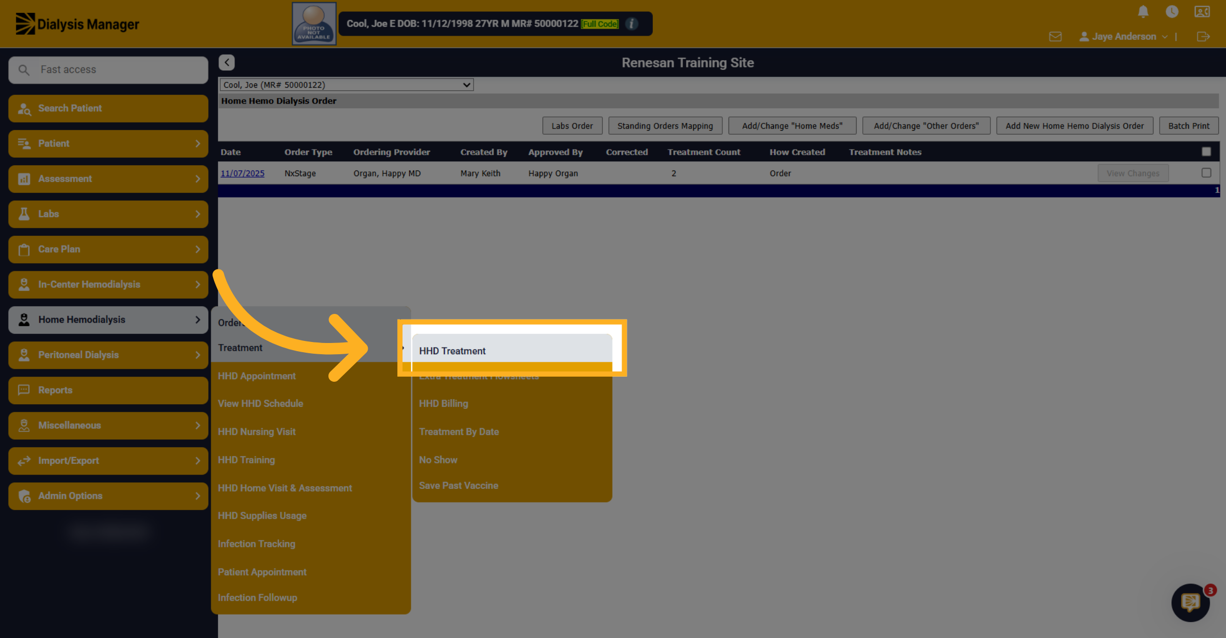Image resolution: width=1226 pixels, height=638 pixels.
Task: Check the checkbox for the 11/07/2025 order row
Action: [x=1206, y=173]
